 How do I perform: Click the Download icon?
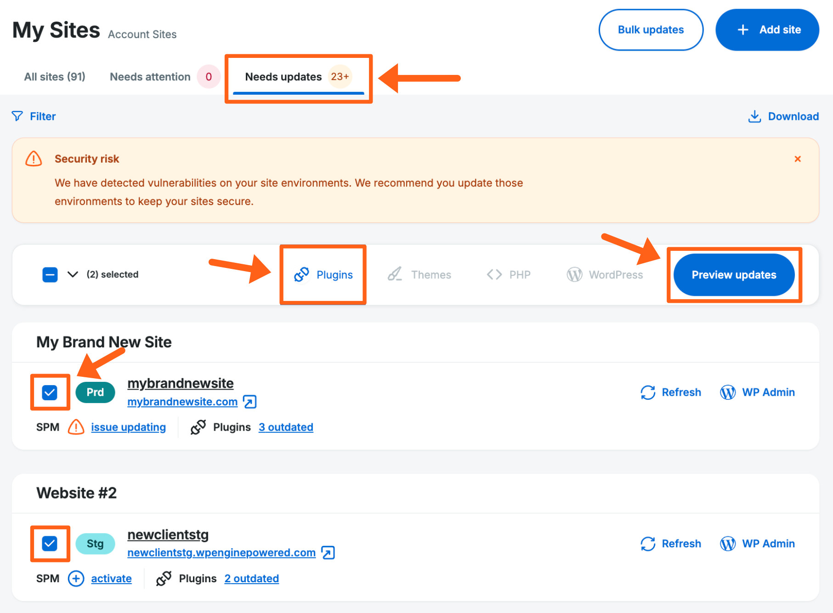[x=754, y=116]
